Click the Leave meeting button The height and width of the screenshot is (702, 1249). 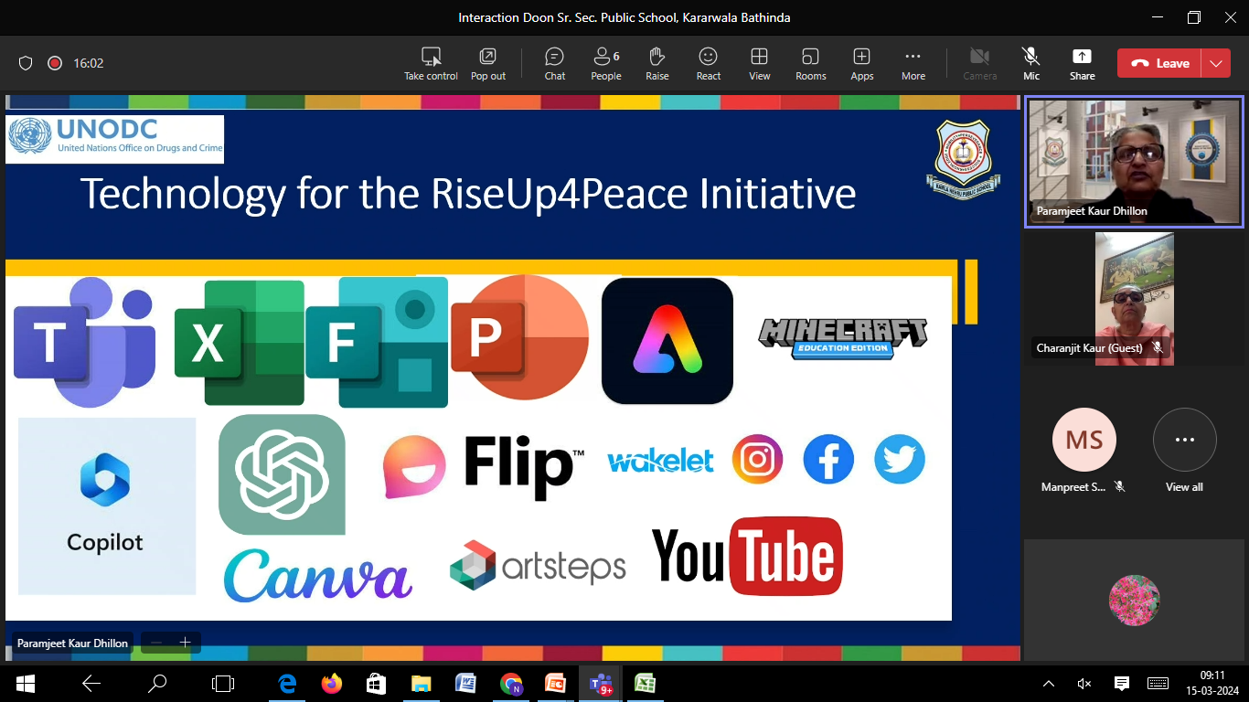tap(1159, 63)
